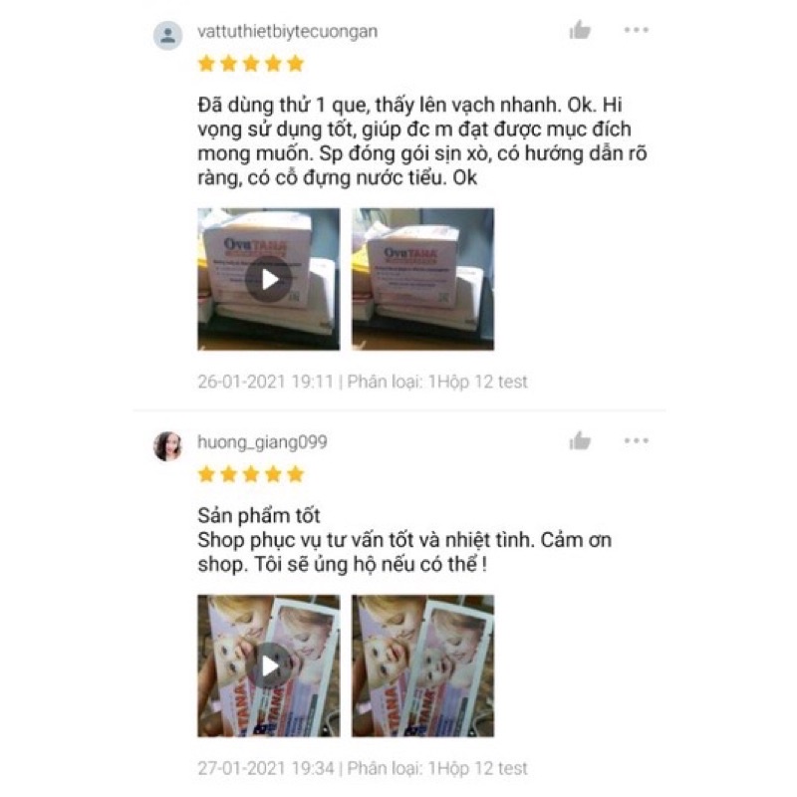Open the second test strip packet photo
The width and height of the screenshot is (797, 797).
422,665
